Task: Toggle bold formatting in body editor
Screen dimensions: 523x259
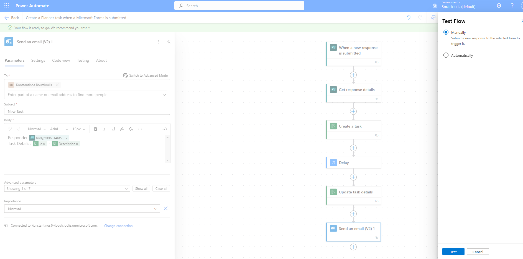Action: click(x=96, y=129)
